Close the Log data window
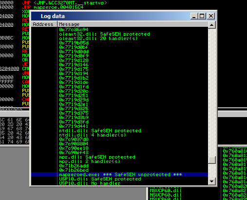 coord(211,16)
